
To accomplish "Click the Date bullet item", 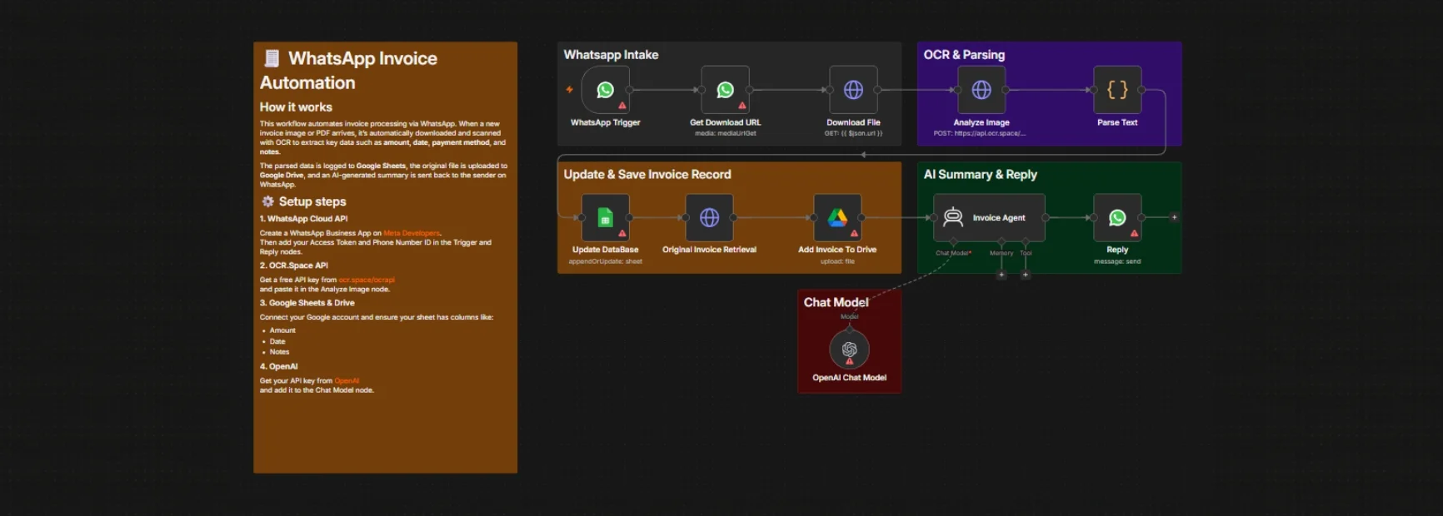I will click(277, 341).
